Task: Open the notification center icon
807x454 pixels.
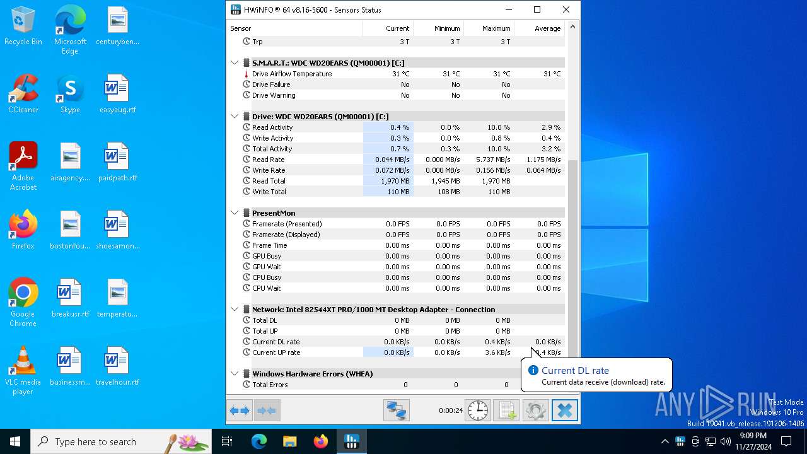Action: coord(786,441)
